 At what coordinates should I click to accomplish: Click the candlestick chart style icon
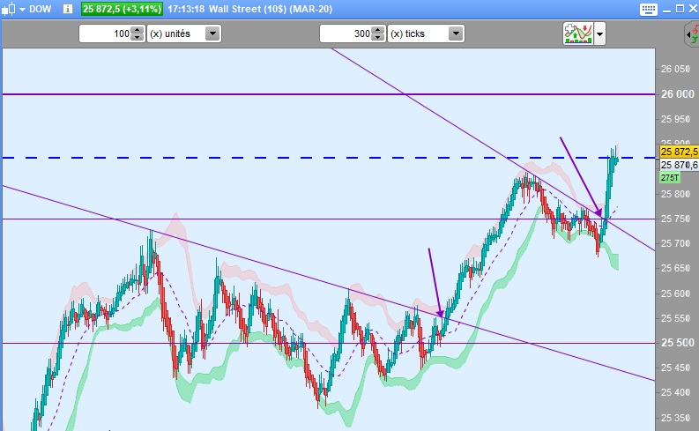(9, 9)
